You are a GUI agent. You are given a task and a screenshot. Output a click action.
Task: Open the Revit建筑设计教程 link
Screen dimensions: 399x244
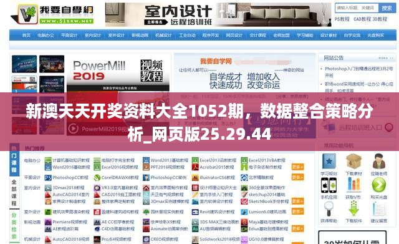[217, 212]
